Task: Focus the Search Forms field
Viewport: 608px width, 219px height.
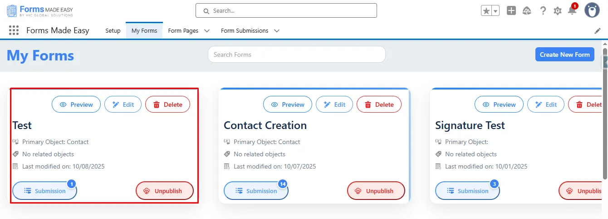Action: pyautogui.click(x=296, y=55)
